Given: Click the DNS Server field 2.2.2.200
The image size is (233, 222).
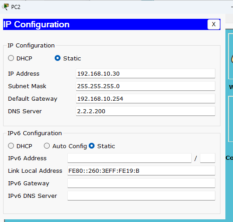Looking at the screenshot, I should (x=146, y=111).
